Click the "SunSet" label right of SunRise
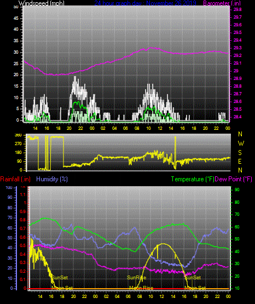This screenshot has height=304, width=255. [193, 278]
